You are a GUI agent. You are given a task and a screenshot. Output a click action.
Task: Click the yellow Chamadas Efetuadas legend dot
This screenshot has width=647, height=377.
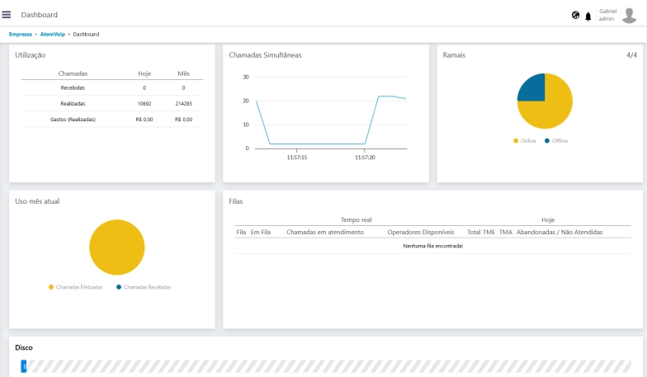click(51, 287)
